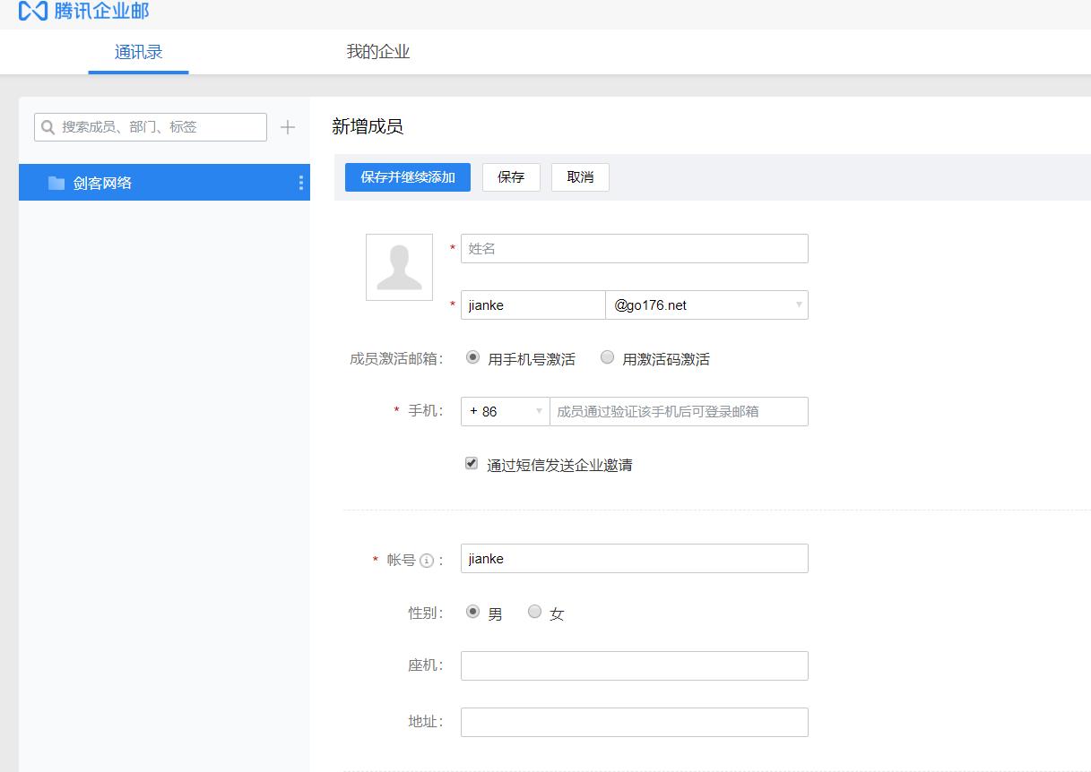Click inside the 姓名 input field
1091x772 pixels.
click(634, 248)
